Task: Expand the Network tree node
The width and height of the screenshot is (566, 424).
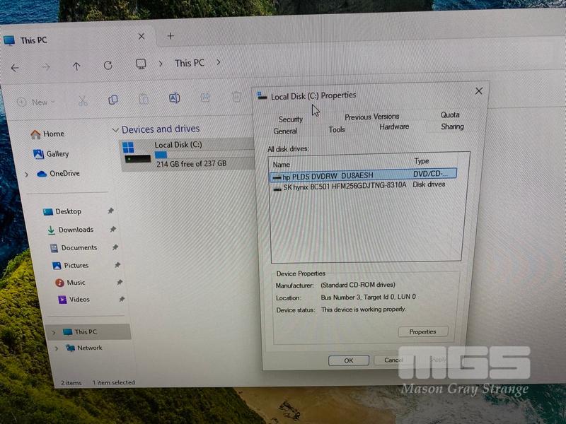Action: 56,348
